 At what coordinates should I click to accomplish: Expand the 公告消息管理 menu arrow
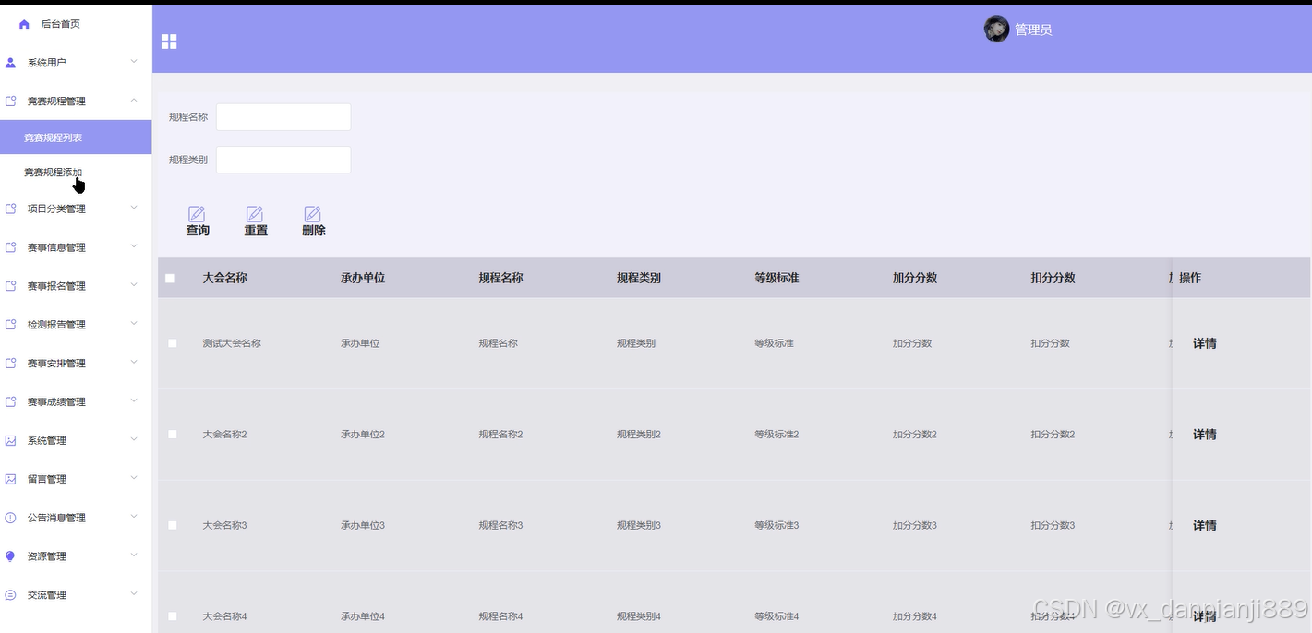pyautogui.click(x=134, y=517)
